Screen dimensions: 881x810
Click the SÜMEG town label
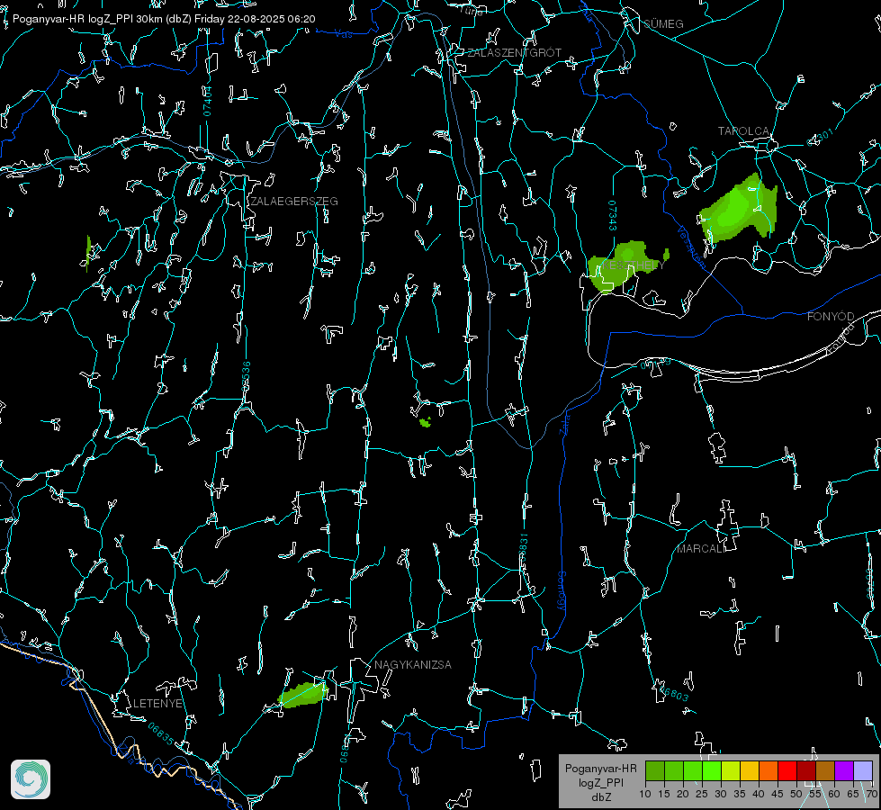point(663,24)
